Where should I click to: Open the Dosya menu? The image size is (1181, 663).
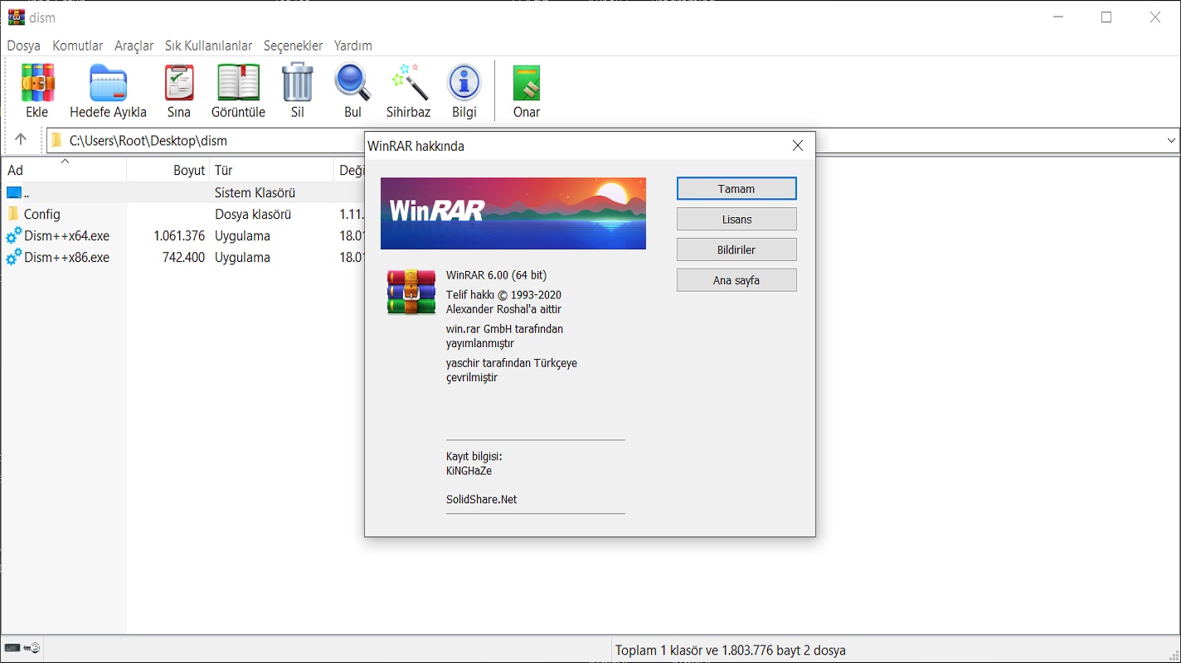point(23,46)
